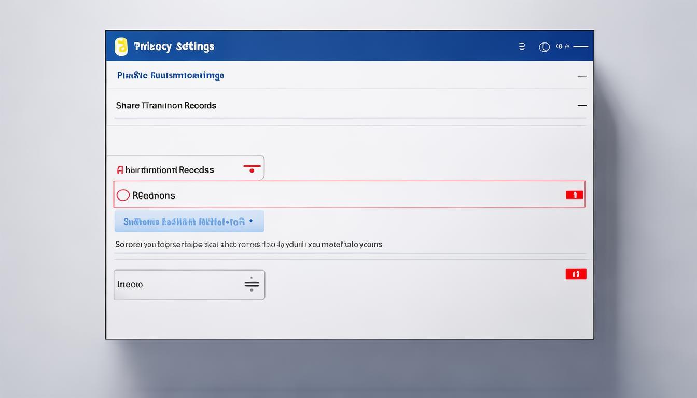Click the small status text icon beside the clock
Viewport: 697px width, 398px height.
click(x=563, y=47)
